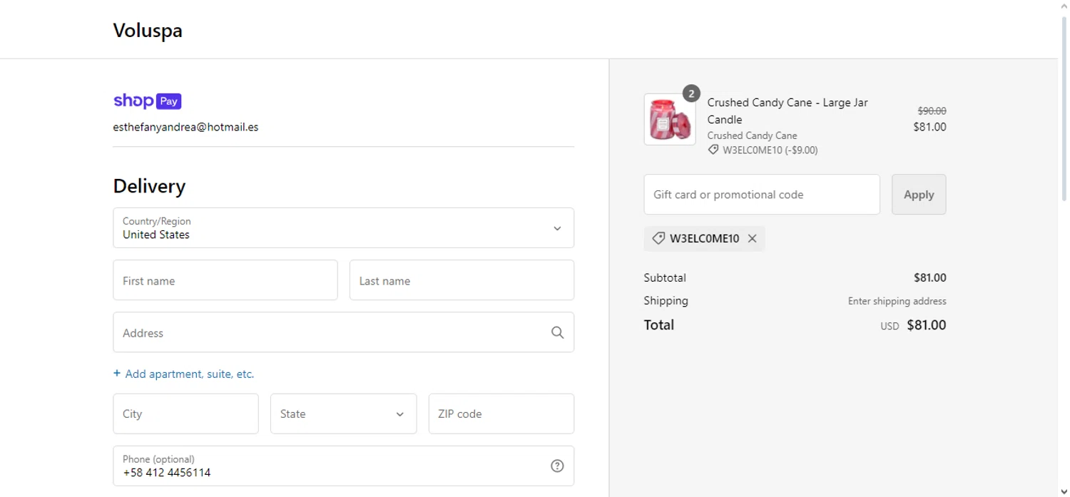Viewport: 1070px width, 497px height.
Task: Focus the Last name field
Action: (x=462, y=280)
